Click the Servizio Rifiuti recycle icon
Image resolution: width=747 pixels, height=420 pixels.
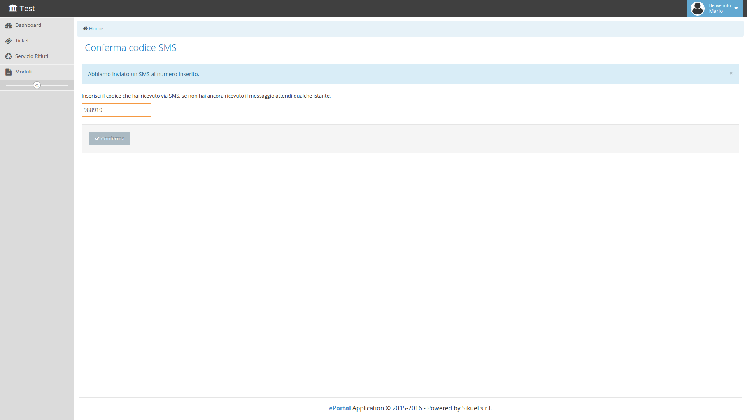[9, 56]
